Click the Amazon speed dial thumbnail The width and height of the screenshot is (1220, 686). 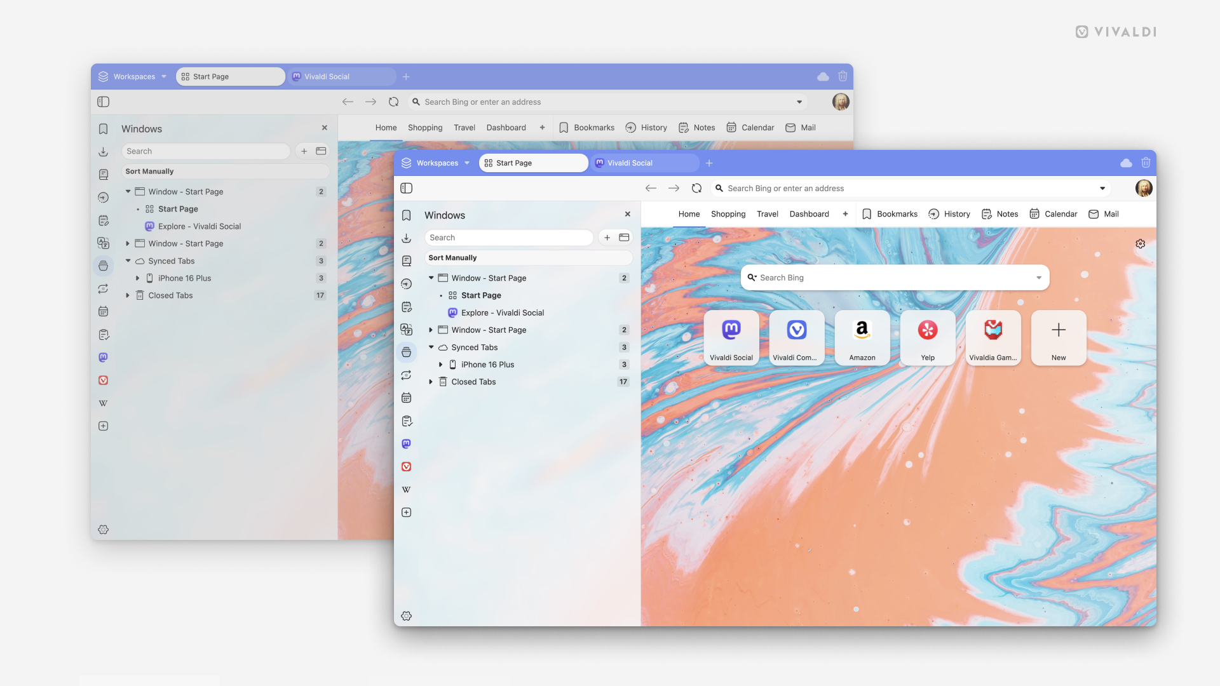coord(862,336)
